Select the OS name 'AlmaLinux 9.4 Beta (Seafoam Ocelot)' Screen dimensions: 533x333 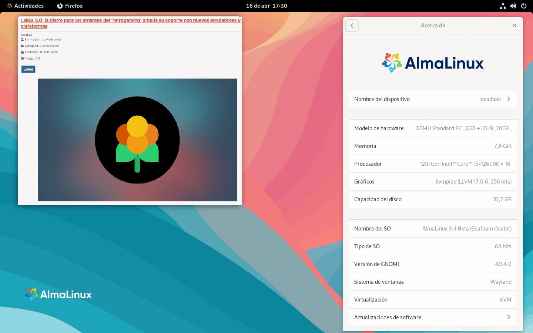467,229
